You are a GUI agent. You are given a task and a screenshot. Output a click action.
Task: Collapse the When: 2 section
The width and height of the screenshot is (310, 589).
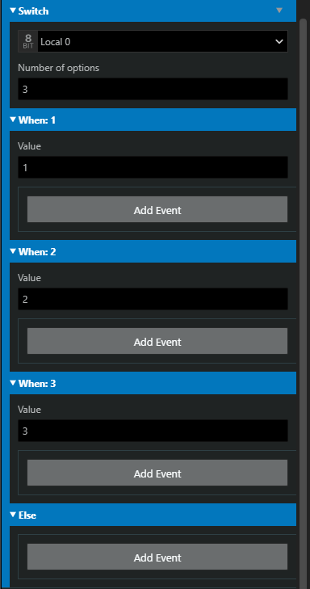[x=13, y=251]
